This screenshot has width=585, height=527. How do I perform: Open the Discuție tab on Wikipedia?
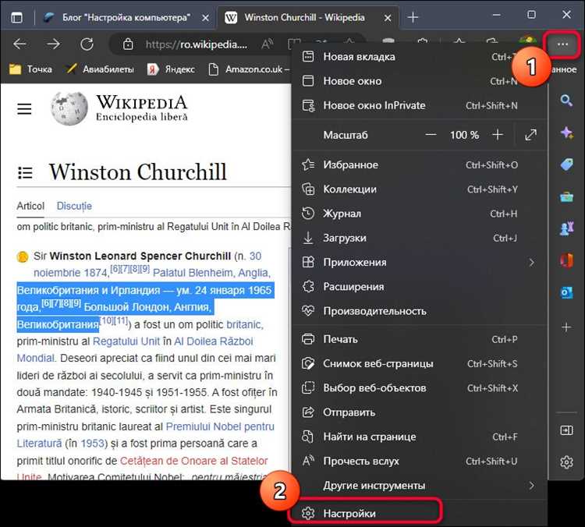click(74, 206)
